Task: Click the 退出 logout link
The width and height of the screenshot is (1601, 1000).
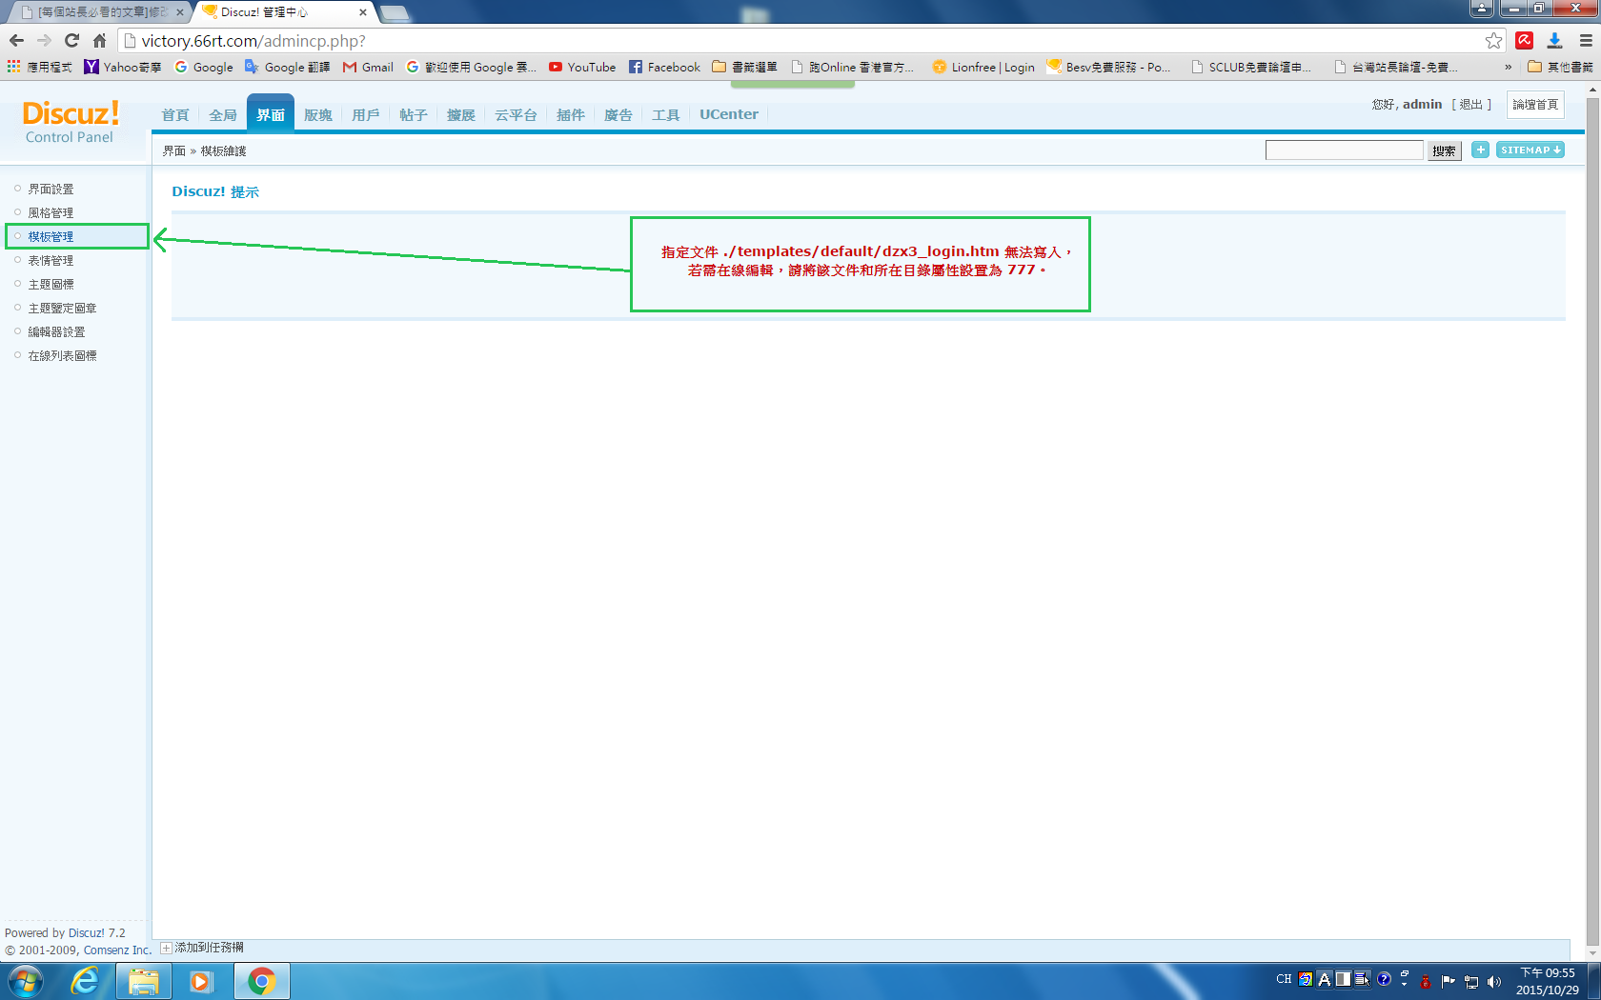Action: point(1471,105)
